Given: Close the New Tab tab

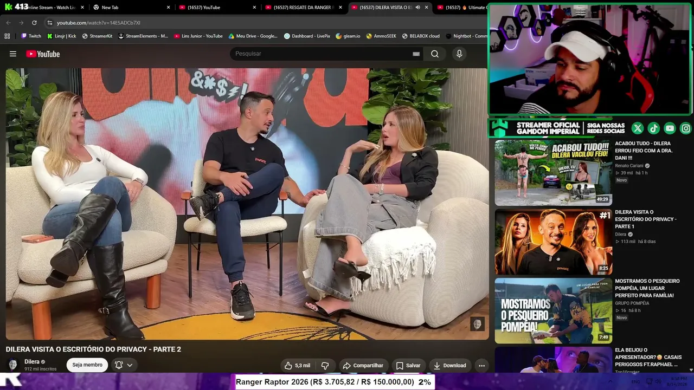Looking at the screenshot, I should click(x=168, y=8).
